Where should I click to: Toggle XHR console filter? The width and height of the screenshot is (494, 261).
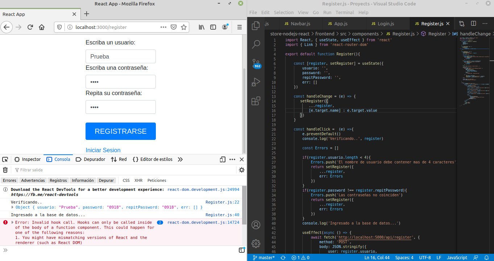point(138,180)
